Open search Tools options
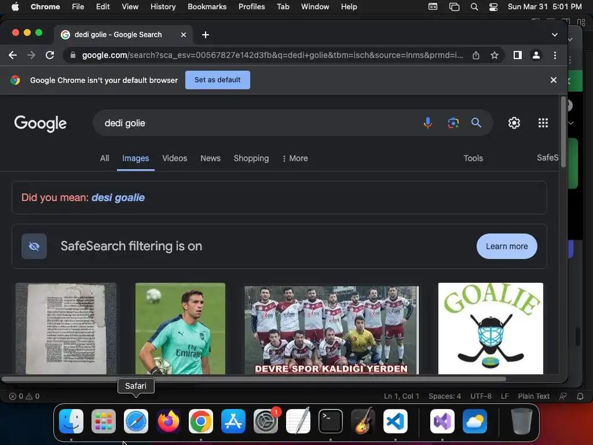Image resolution: width=593 pixels, height=445 pixels. click(473, 158)
